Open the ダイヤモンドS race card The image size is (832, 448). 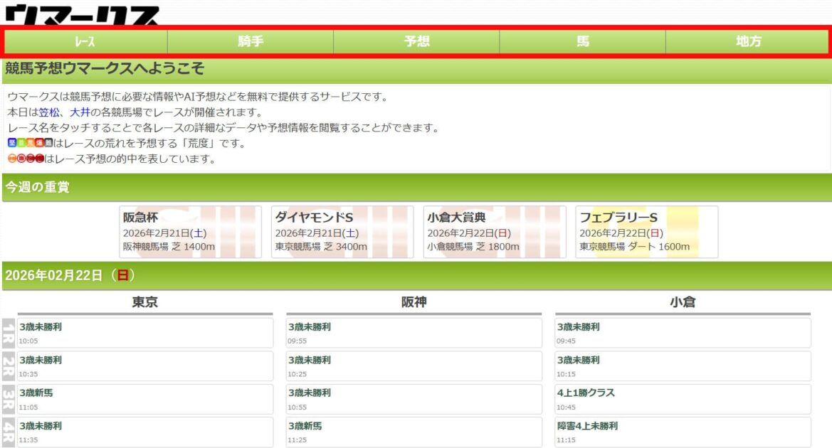[342, 232]
